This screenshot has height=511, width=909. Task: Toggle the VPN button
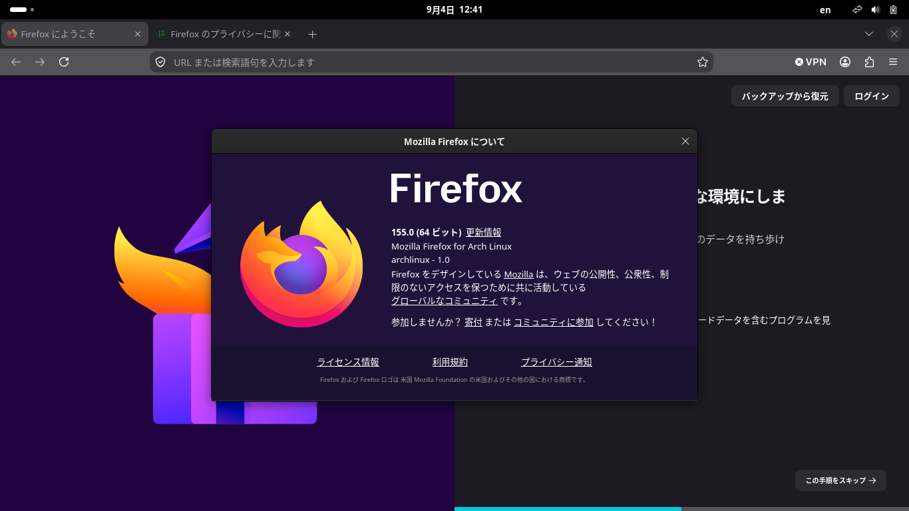click(x=811, y=62)
